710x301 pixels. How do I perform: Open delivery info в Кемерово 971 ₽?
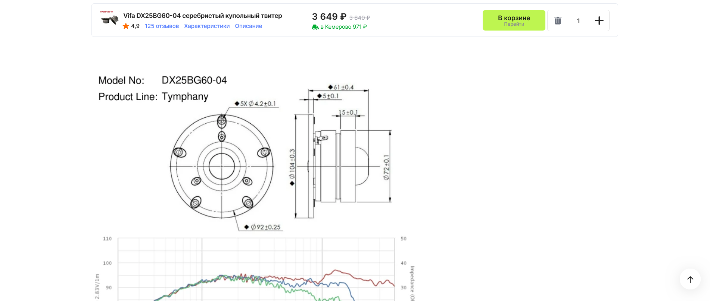coord(343,27)
